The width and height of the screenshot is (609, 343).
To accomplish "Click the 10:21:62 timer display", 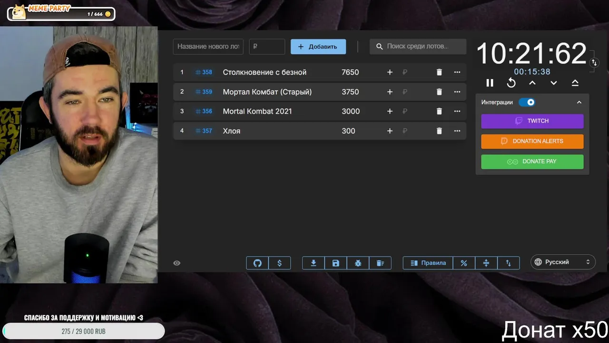I will pyautogui.click(x=531, y=53).
